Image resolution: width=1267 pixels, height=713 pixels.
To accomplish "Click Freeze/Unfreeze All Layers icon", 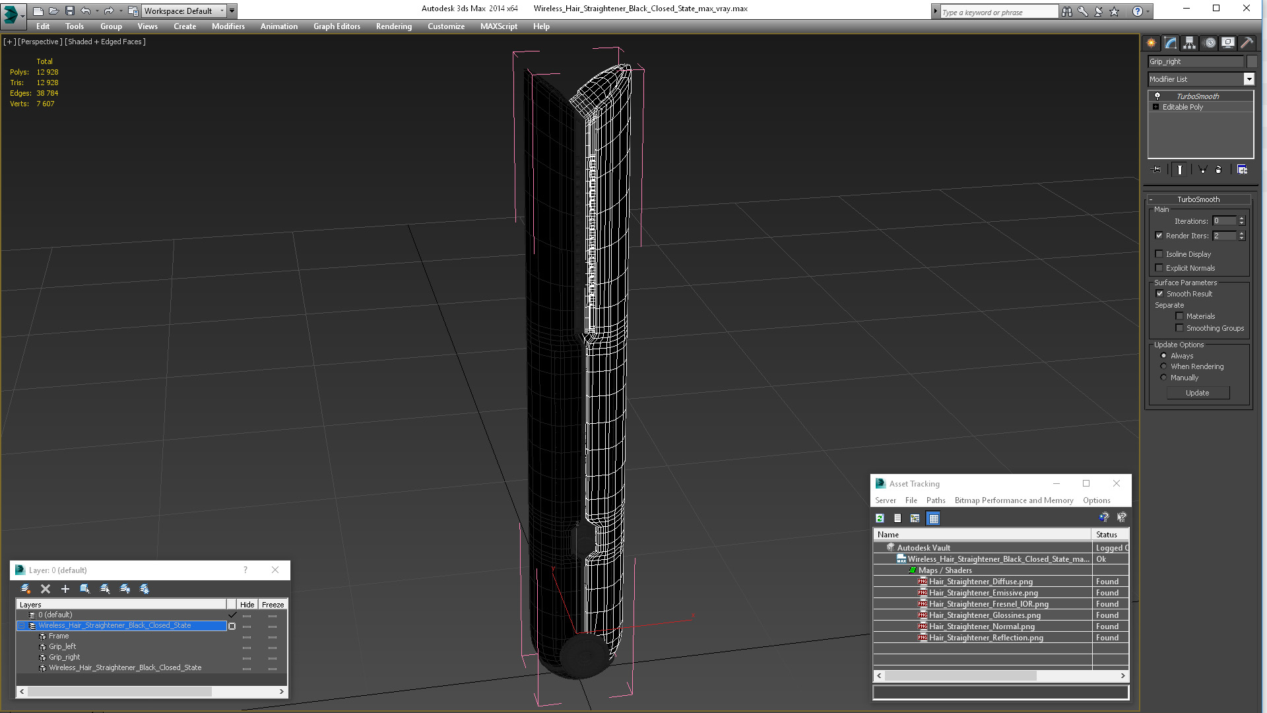I will tap(145, 589).
